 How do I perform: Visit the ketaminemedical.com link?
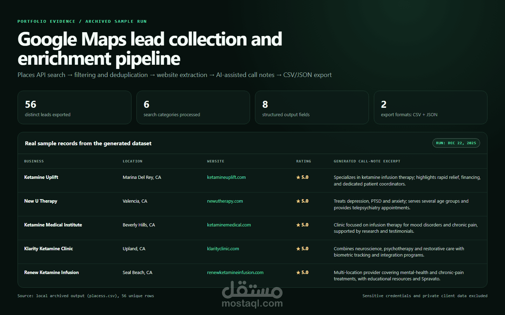pos(229,225)
